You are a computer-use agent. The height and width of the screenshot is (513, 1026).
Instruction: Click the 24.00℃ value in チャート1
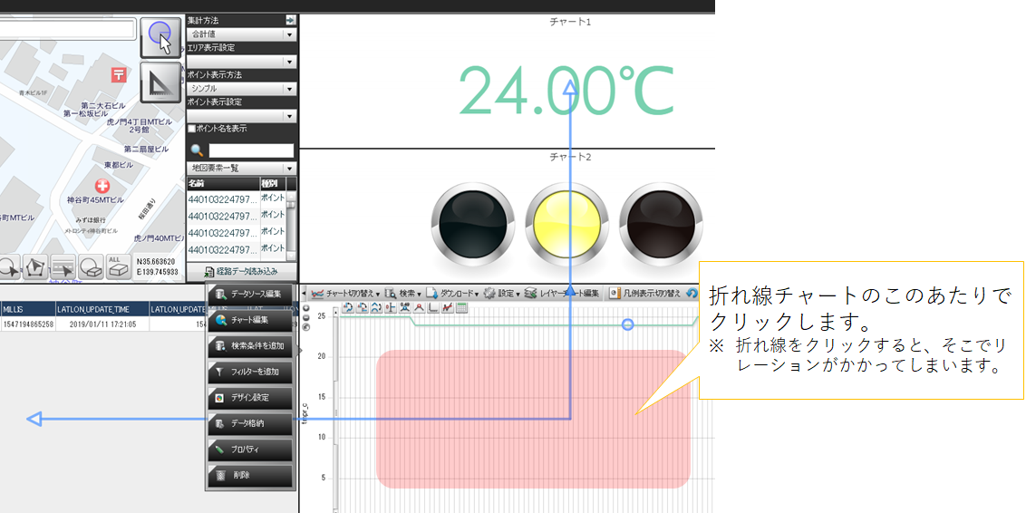tap(566, 91)
